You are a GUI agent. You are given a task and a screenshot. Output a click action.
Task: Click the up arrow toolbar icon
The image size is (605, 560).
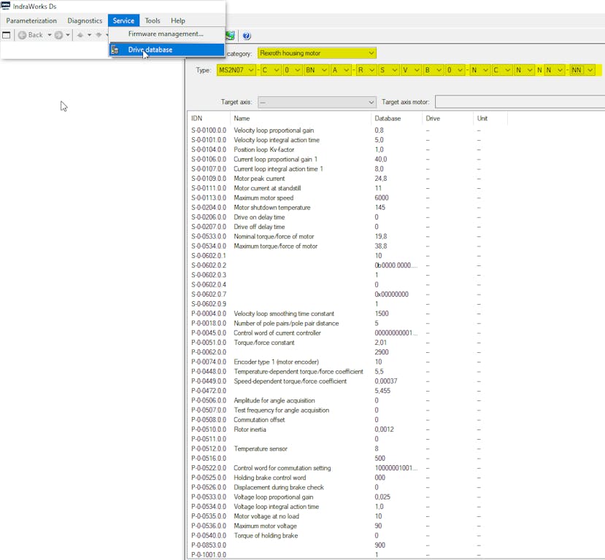pos(80,35)
